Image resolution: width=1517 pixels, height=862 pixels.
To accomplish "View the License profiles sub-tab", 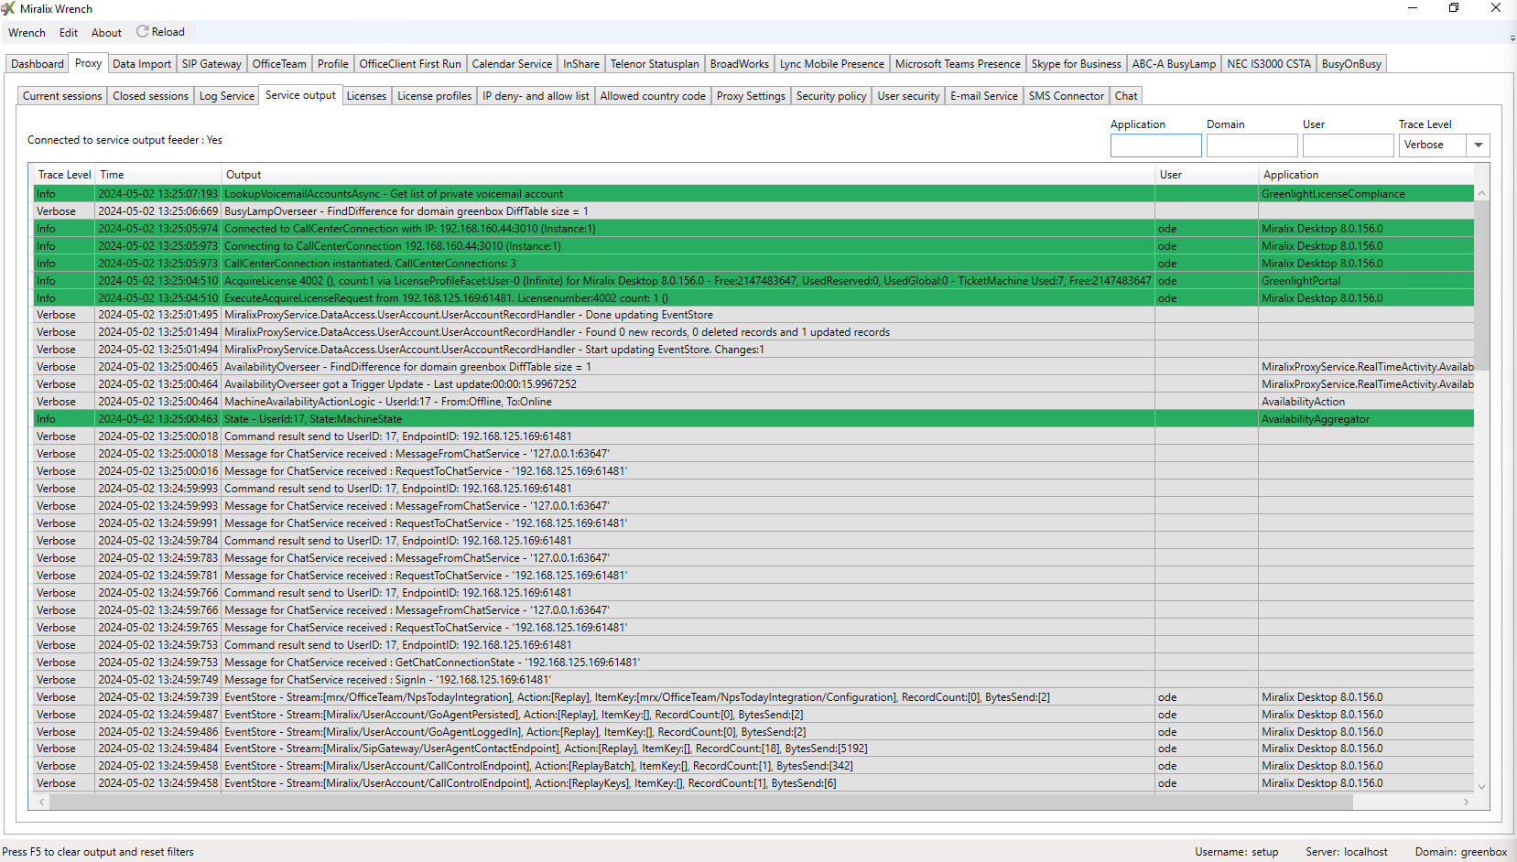I will 435,96.
